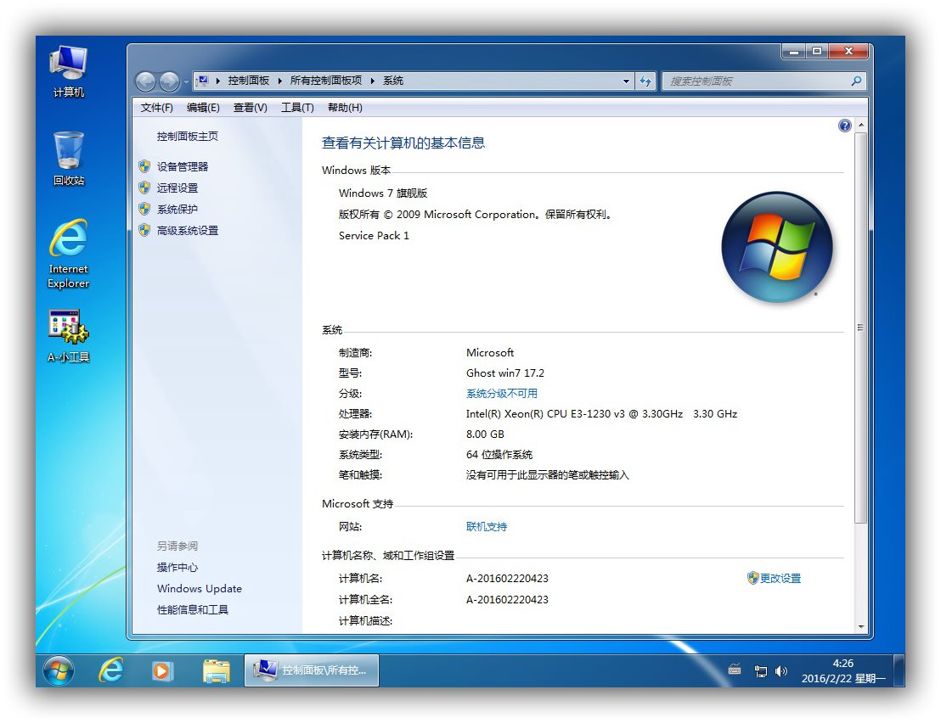This screenshot has height=723, width=941.
Task: Click the 系统分级不可用 link
Action: coord(502,393)
